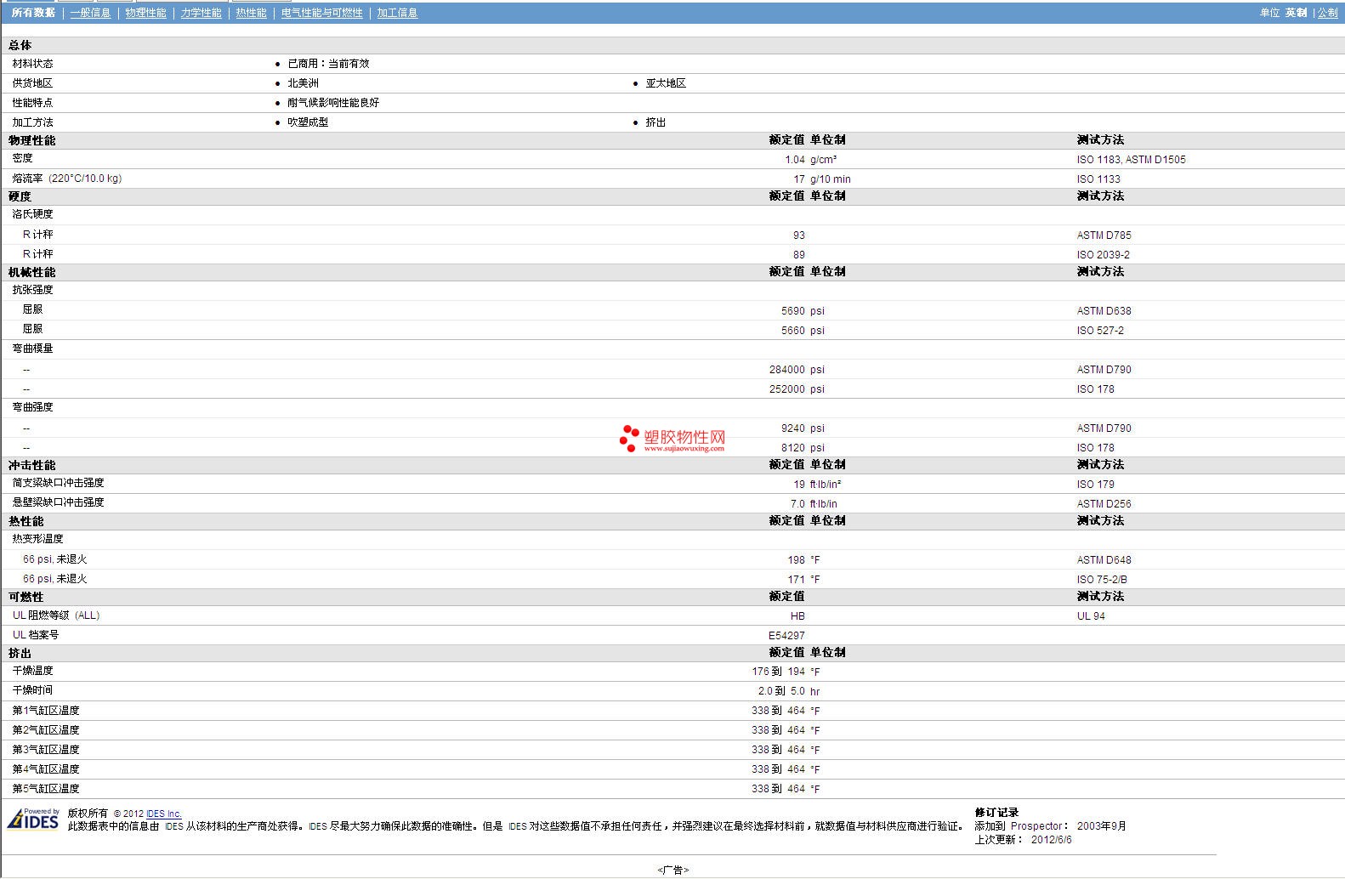Image resolution: width=1345 pixels, height=879 pixels.
Task: Click the IDES Powered by logo
Action: click(x=33, y=819)
